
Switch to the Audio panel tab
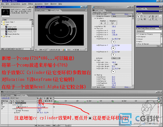pos(139,8)
